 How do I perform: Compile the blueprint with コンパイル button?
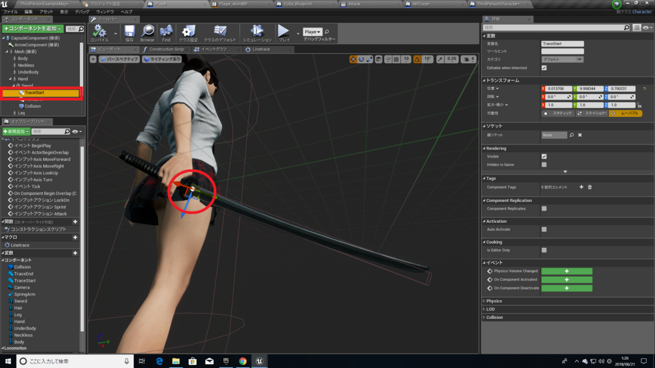[x=99, y=33]
